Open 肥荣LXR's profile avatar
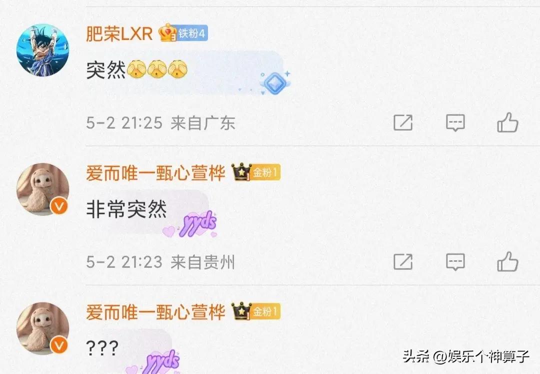 42,50
